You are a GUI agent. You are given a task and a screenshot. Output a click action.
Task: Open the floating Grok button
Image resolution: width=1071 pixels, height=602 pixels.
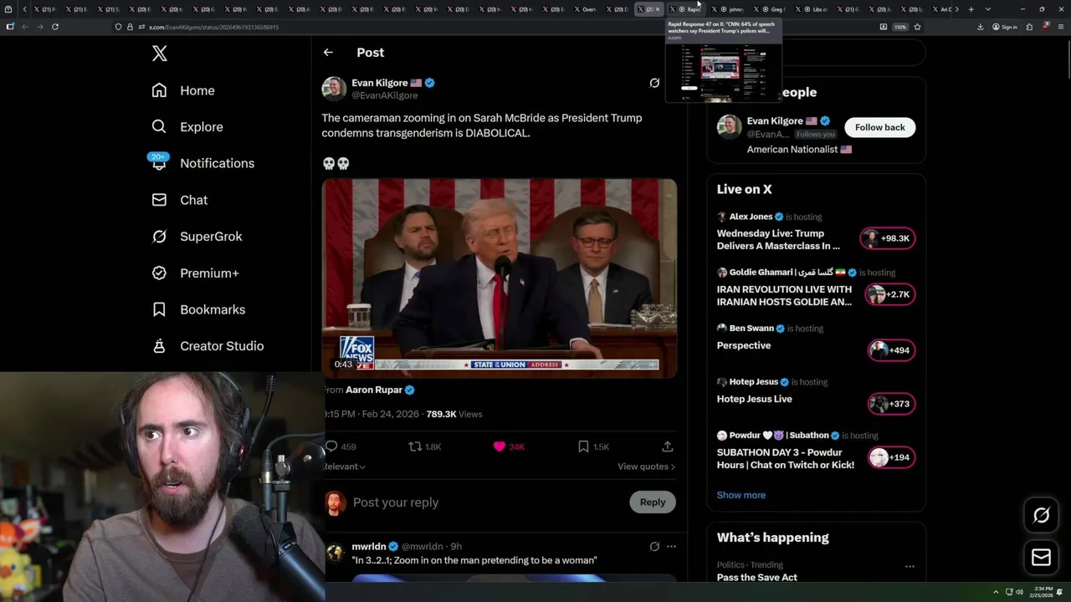1041,516
